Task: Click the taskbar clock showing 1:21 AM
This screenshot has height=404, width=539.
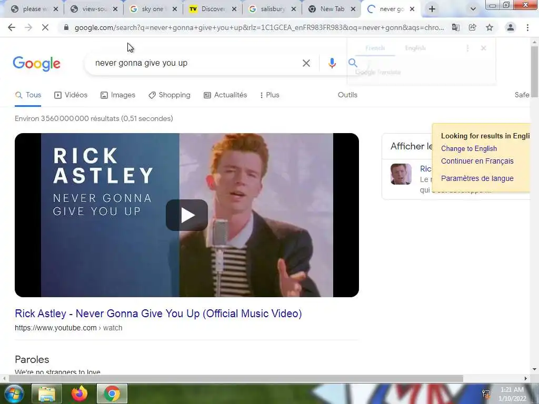Action: [x=512, y=394]
